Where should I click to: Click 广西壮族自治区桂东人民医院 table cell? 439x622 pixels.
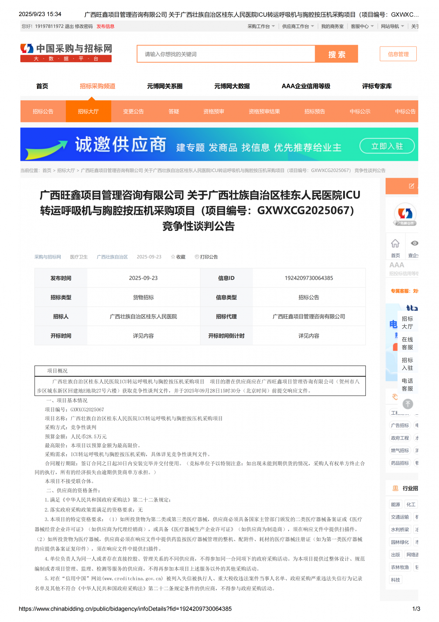tap(143, 316)
